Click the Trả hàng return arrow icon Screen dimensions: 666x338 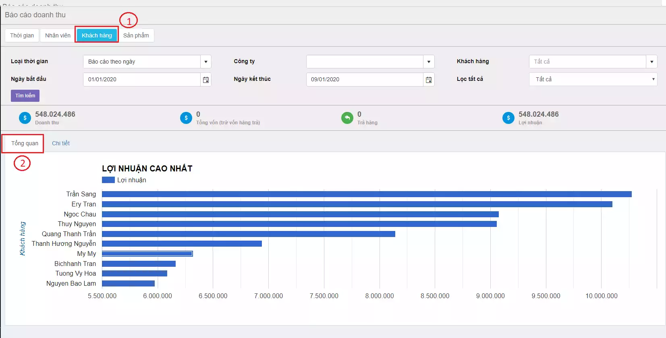(347, 118)
